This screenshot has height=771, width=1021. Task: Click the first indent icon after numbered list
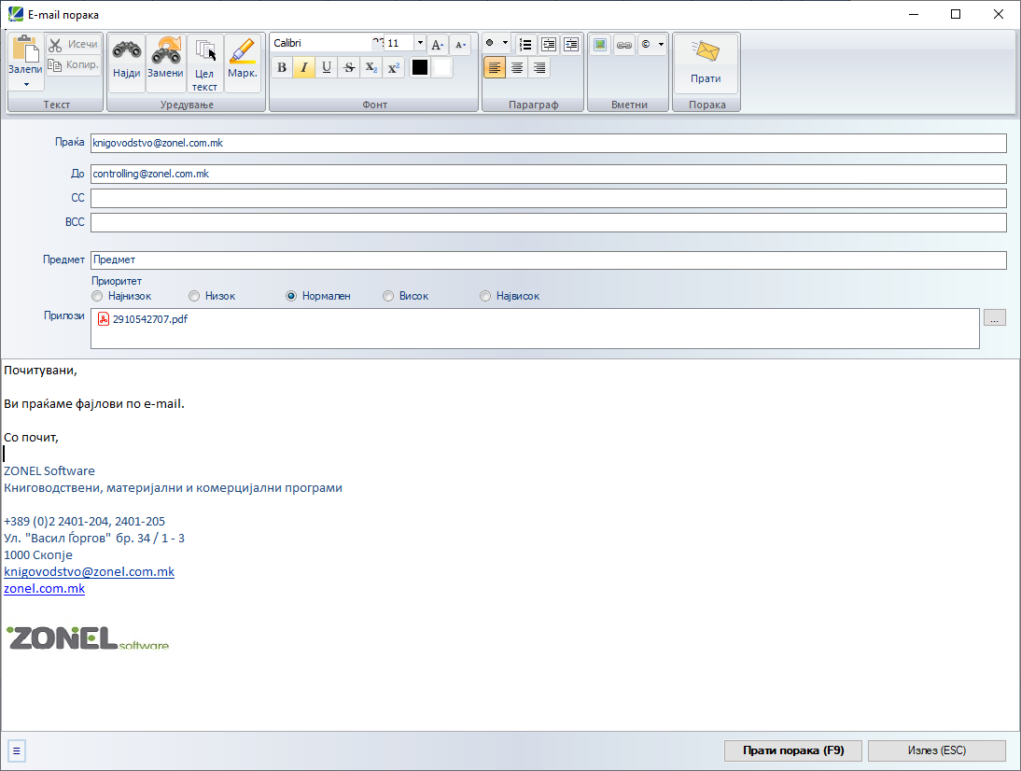click(549, 44)
